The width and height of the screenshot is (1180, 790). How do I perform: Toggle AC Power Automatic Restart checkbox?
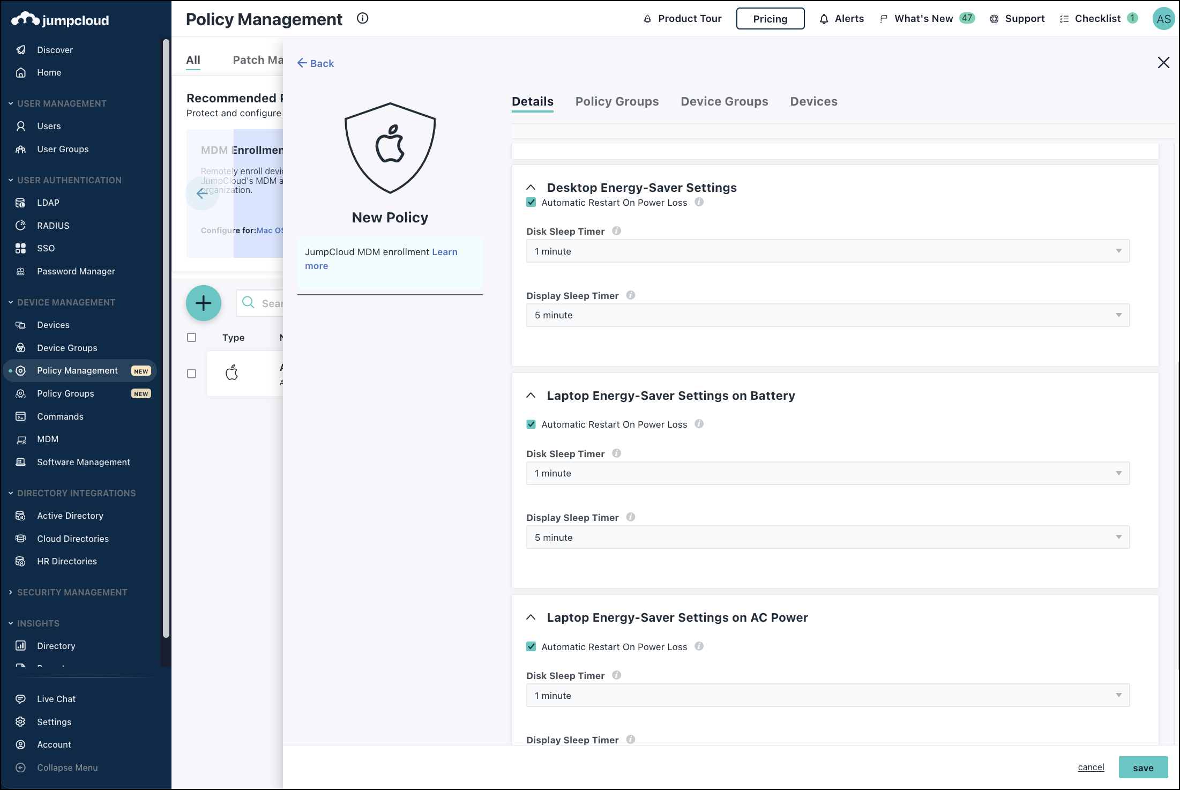tap(531, 647)
